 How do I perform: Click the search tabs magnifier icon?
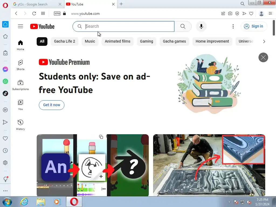pos(242,4)
